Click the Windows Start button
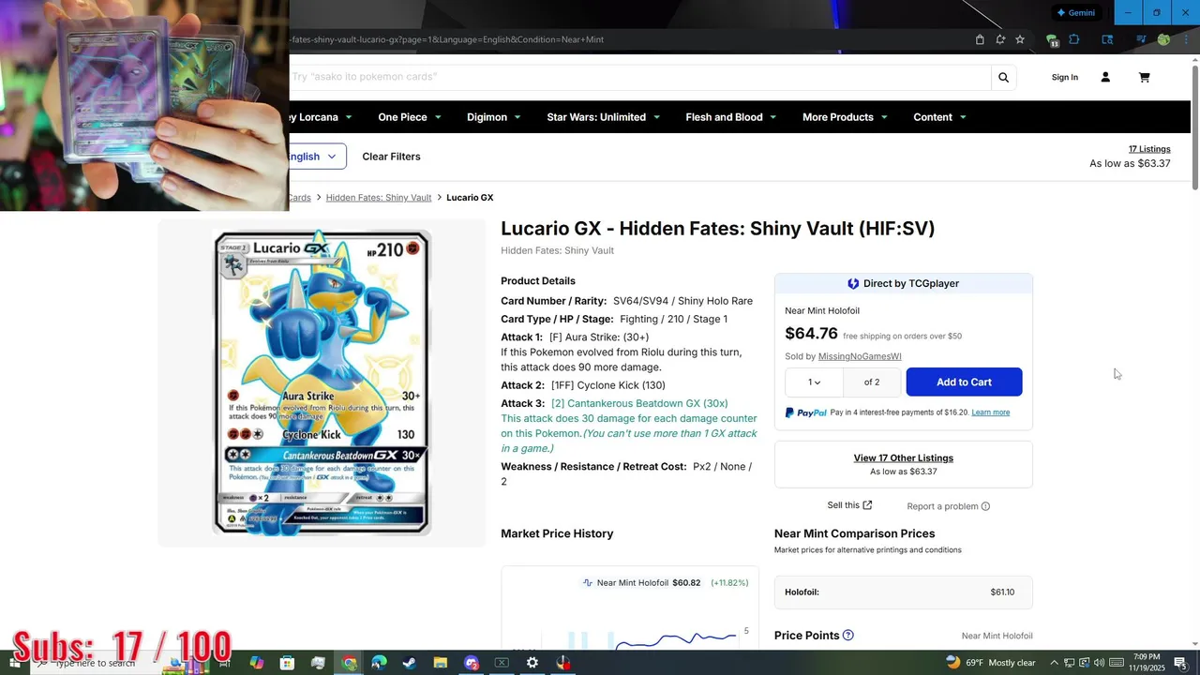The height and width of the screenshot is (675, 1200). tap(14, 663)
